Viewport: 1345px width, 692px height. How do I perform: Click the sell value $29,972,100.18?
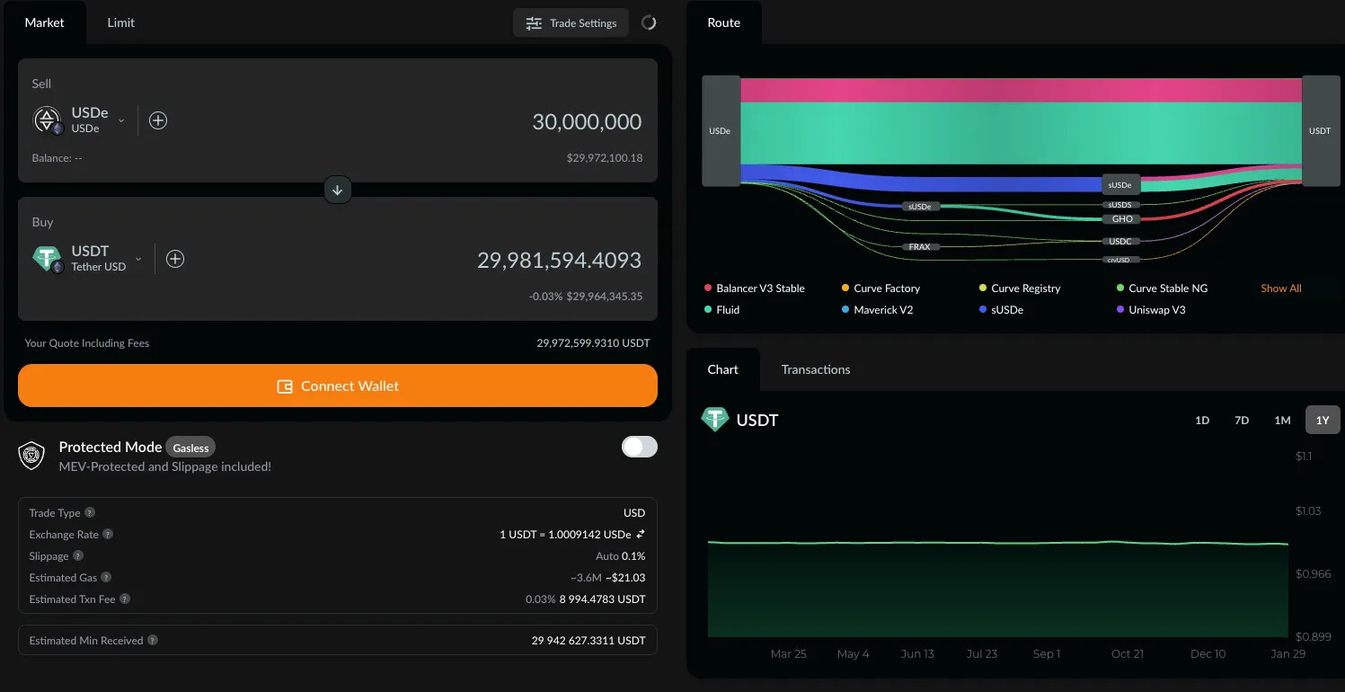coord(605,158)
